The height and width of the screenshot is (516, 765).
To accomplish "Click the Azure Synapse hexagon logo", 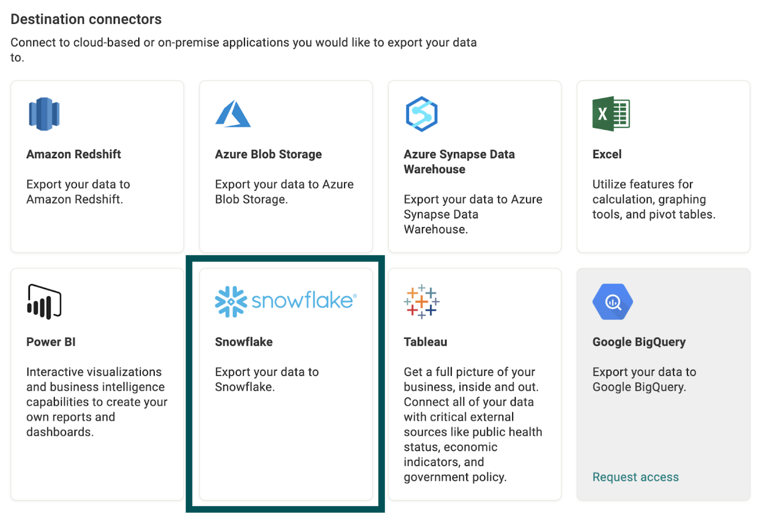I will 420,114.
